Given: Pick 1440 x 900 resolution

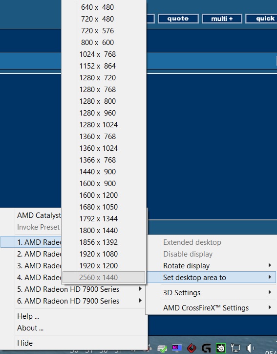Looking at the screenshot, I should (x=104, y=171).
